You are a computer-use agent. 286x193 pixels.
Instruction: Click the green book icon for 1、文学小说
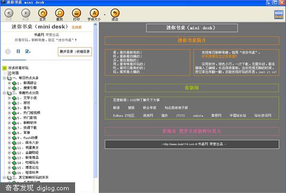[14, 98]
